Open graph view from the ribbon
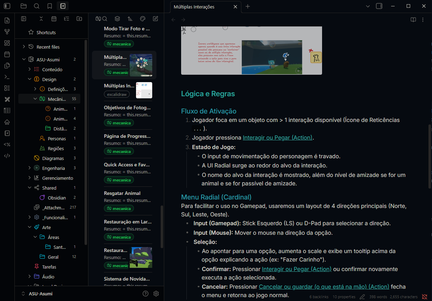The height and width of the screenshot is (301, 432). coord(7,32)
